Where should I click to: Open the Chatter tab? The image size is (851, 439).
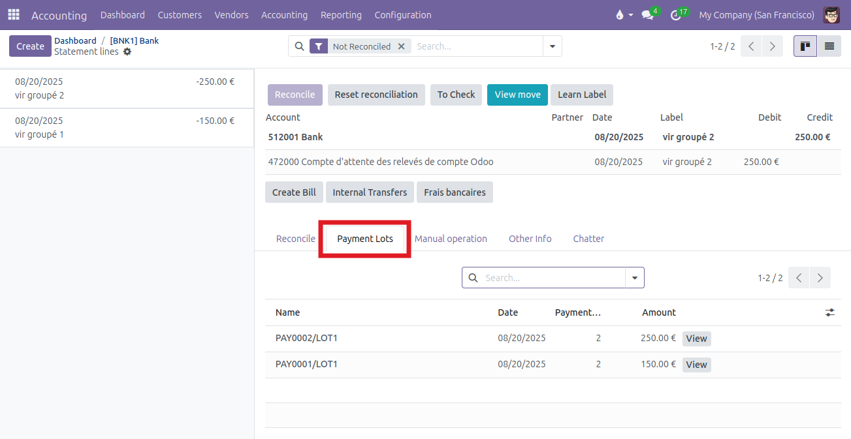tap(588, 239)
